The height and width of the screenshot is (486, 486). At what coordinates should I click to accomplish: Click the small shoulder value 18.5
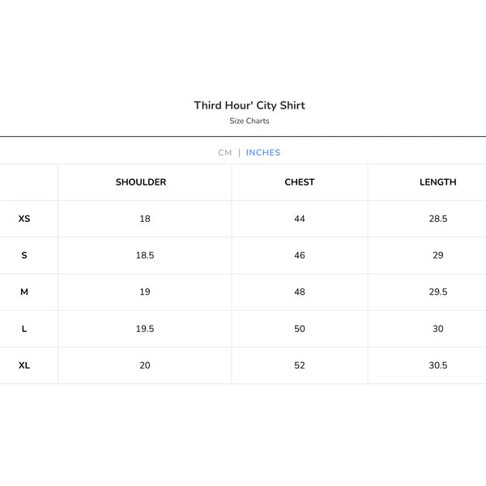point(145,255)
